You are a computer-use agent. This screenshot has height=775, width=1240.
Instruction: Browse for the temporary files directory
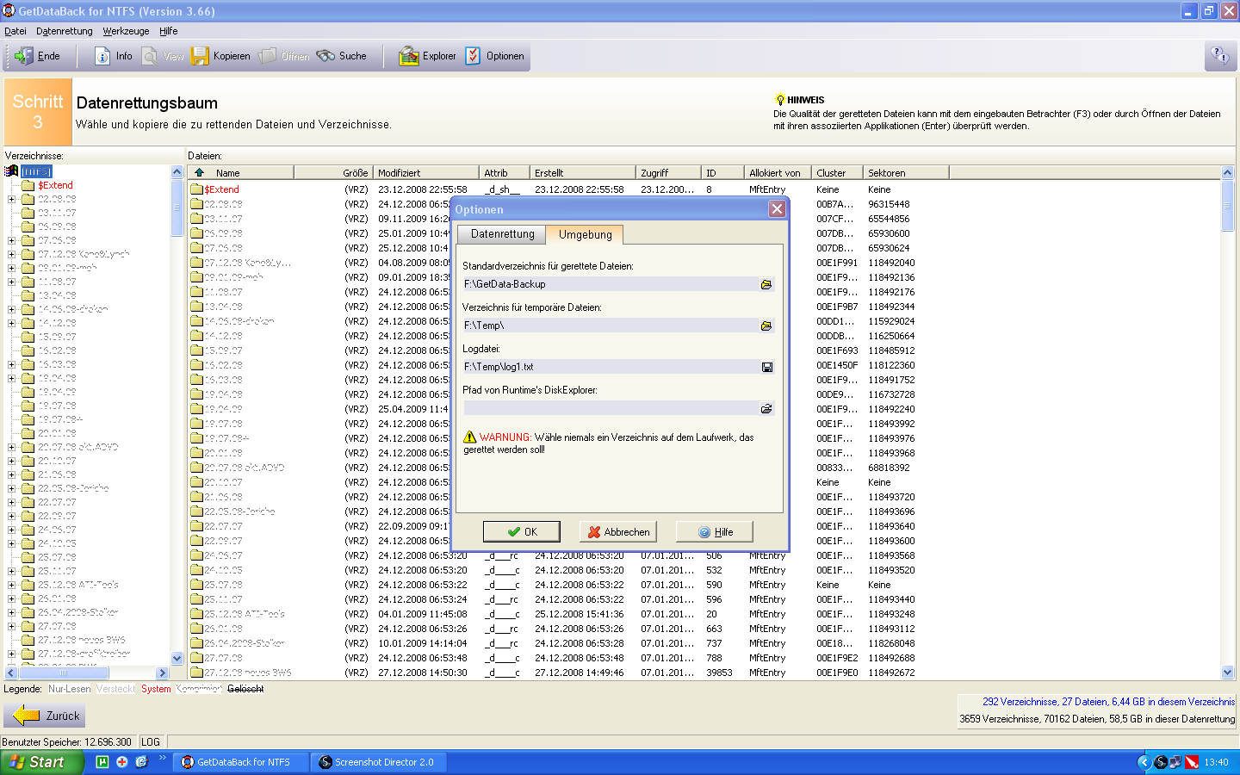click(766, 325)
